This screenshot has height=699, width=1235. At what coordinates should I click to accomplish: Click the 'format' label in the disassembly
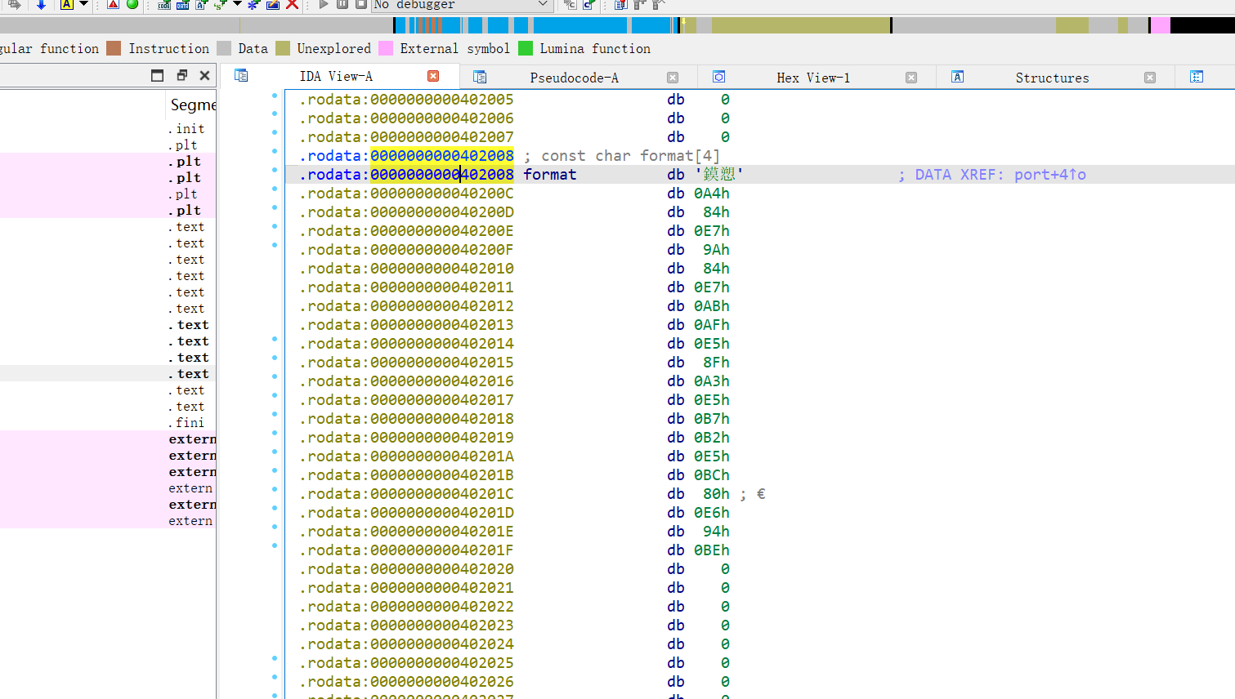click(x=550, y=175)
